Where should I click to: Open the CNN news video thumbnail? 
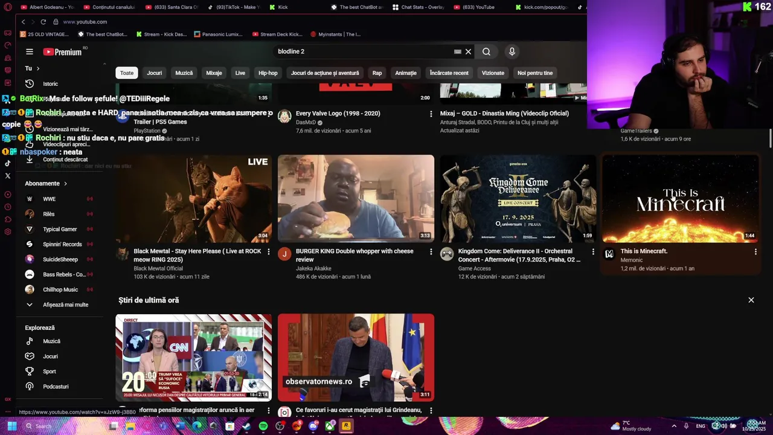[194, 358]
